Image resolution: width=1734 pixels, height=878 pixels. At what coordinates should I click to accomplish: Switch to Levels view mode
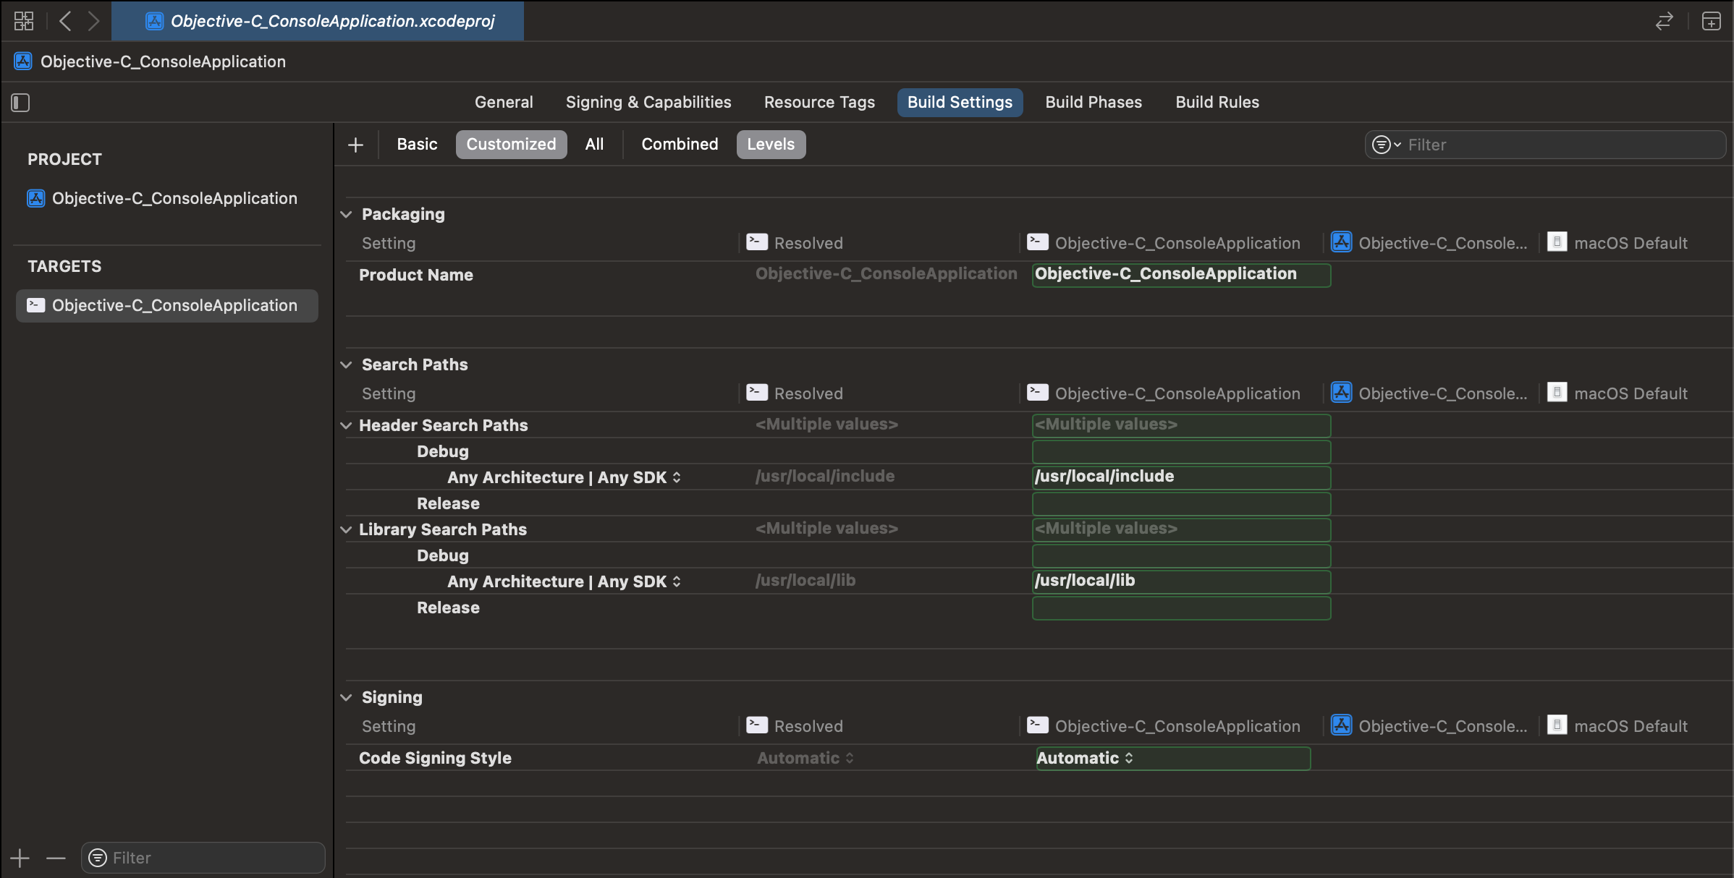point(770,145)
